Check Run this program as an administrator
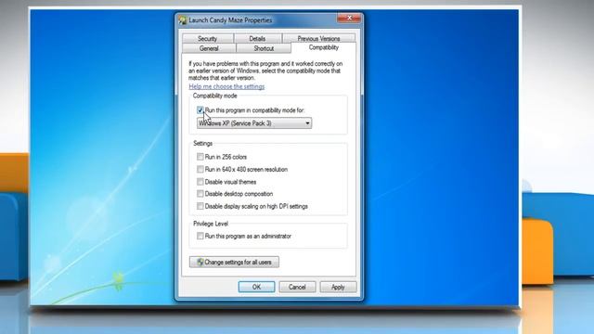 click(x=200, y=236)
